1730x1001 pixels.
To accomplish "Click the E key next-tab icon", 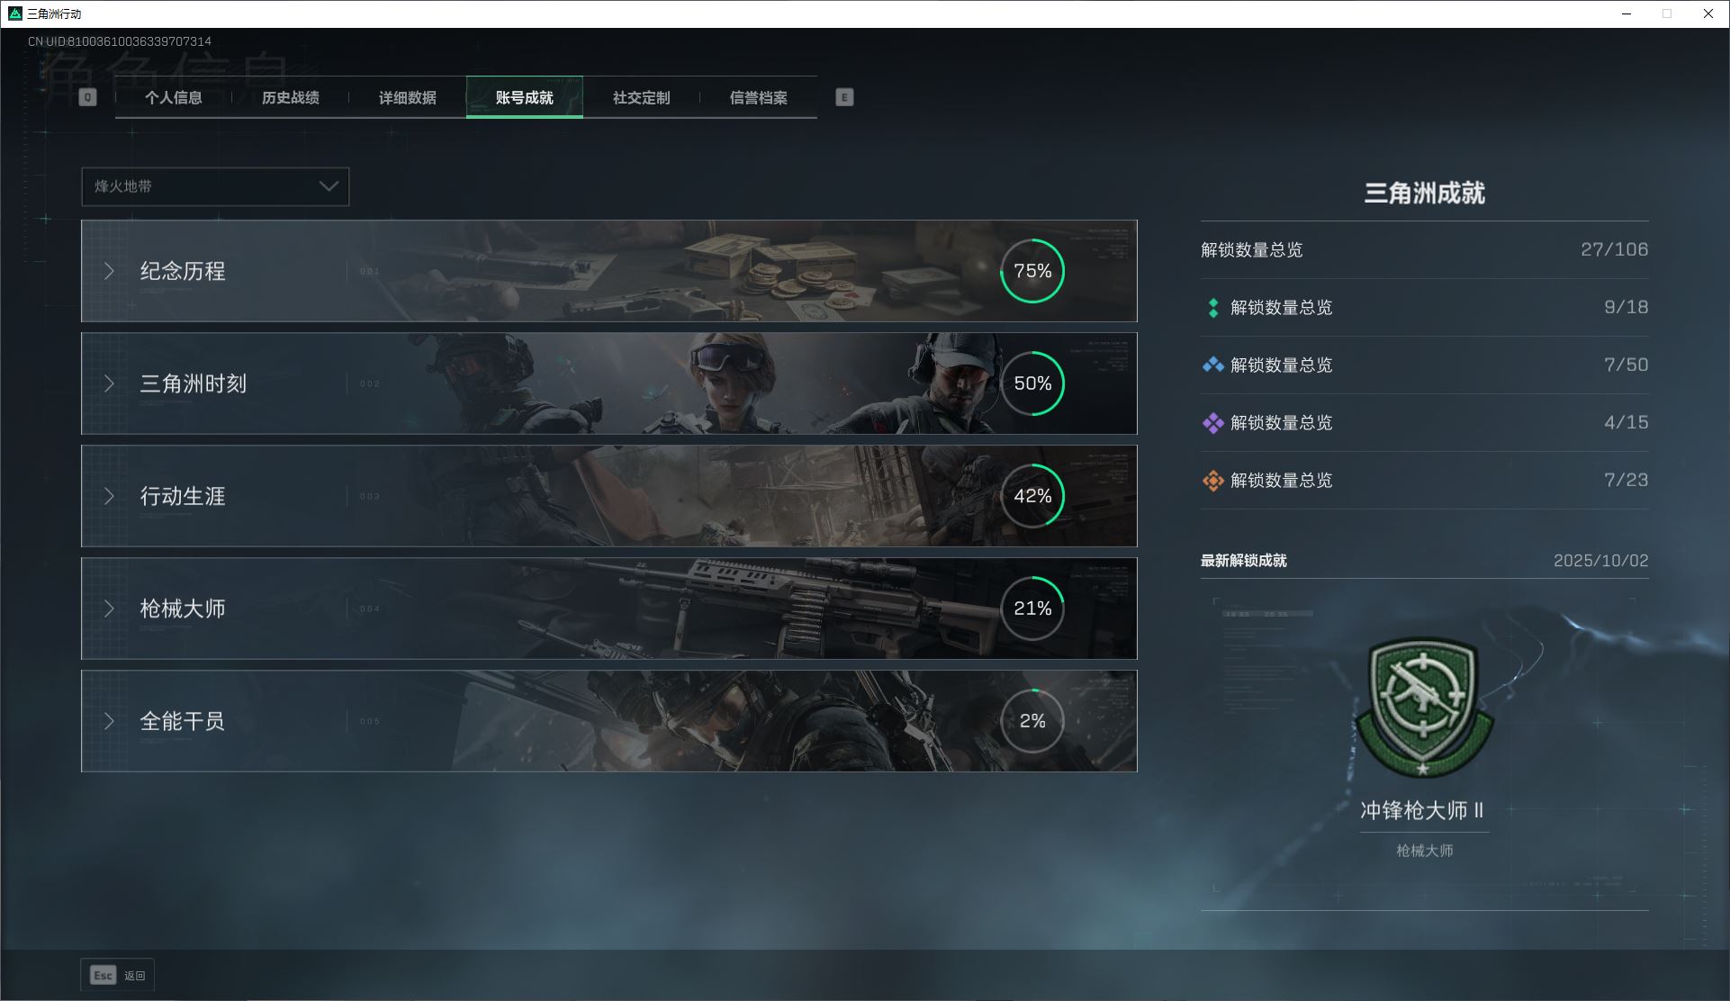I will 843,97.
